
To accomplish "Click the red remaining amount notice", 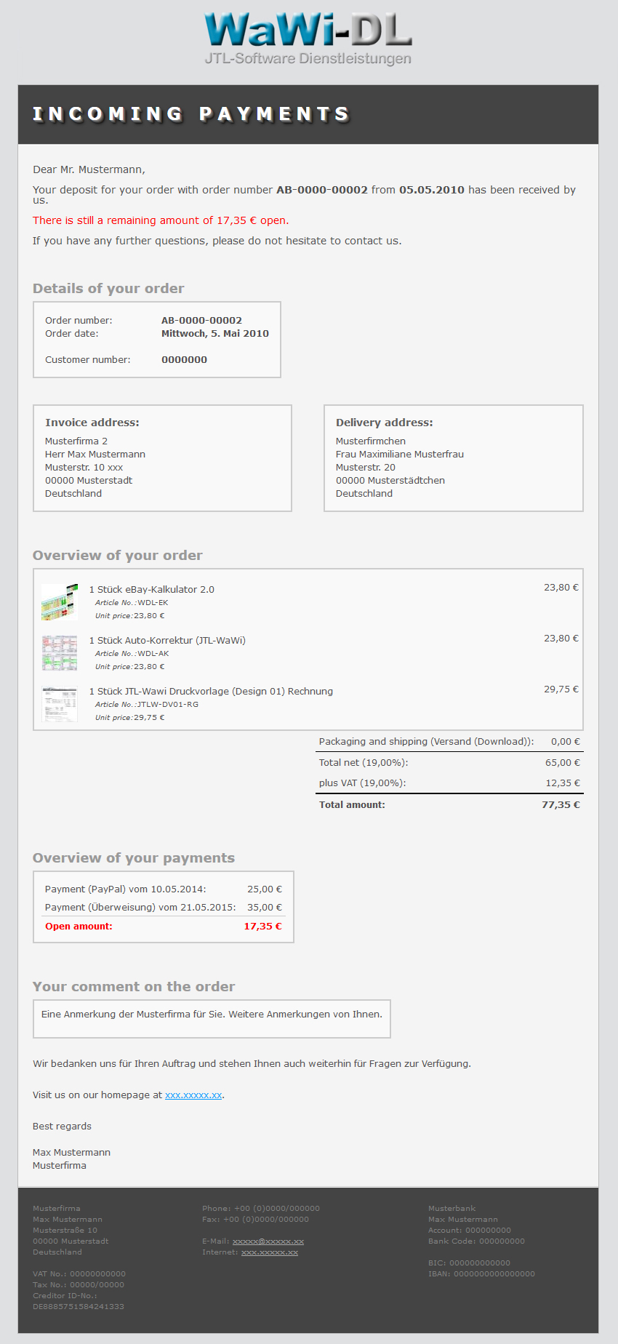I will 161,220.
